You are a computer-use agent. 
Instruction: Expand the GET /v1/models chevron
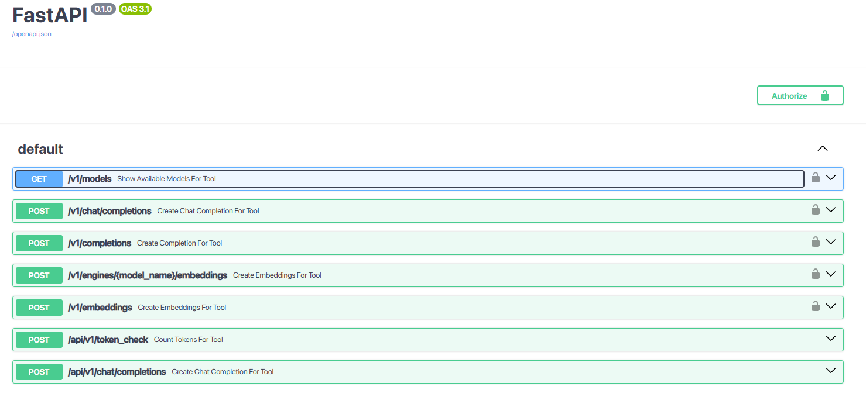tap(830, 178)
